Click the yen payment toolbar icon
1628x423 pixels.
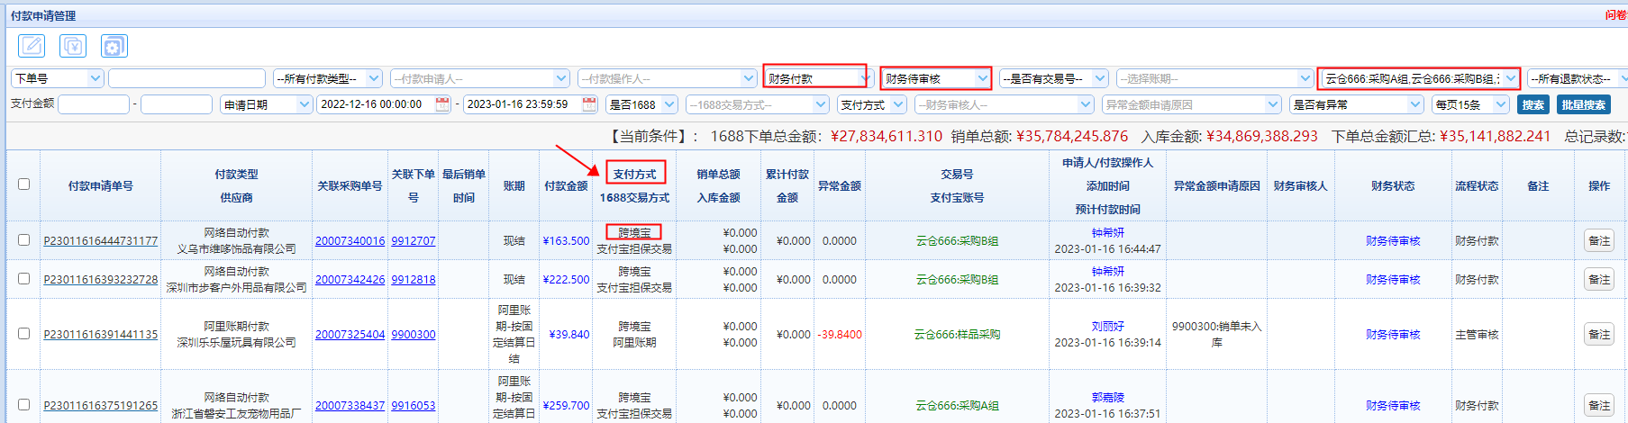(73, 46)
